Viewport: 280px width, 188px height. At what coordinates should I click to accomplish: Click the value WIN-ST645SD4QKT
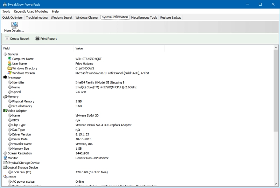pyautogui.click(x=89, y=59)
